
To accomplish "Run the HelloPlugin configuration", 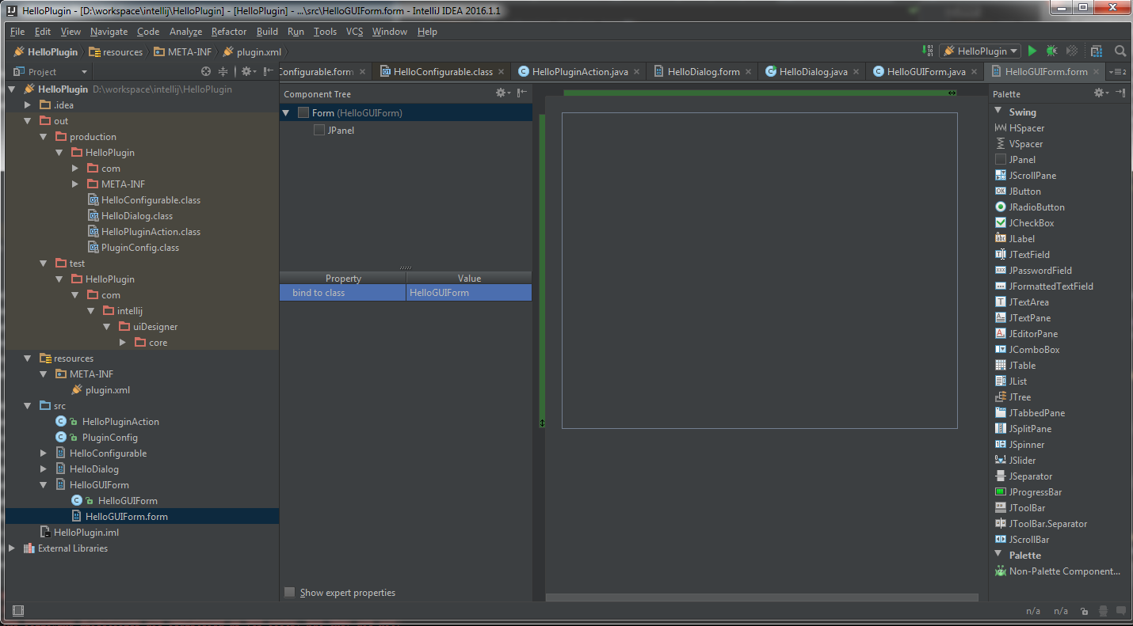I will [1032, 51].
